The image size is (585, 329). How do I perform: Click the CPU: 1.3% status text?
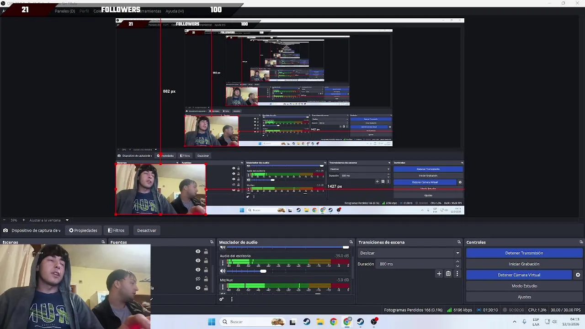click(537, 310)
